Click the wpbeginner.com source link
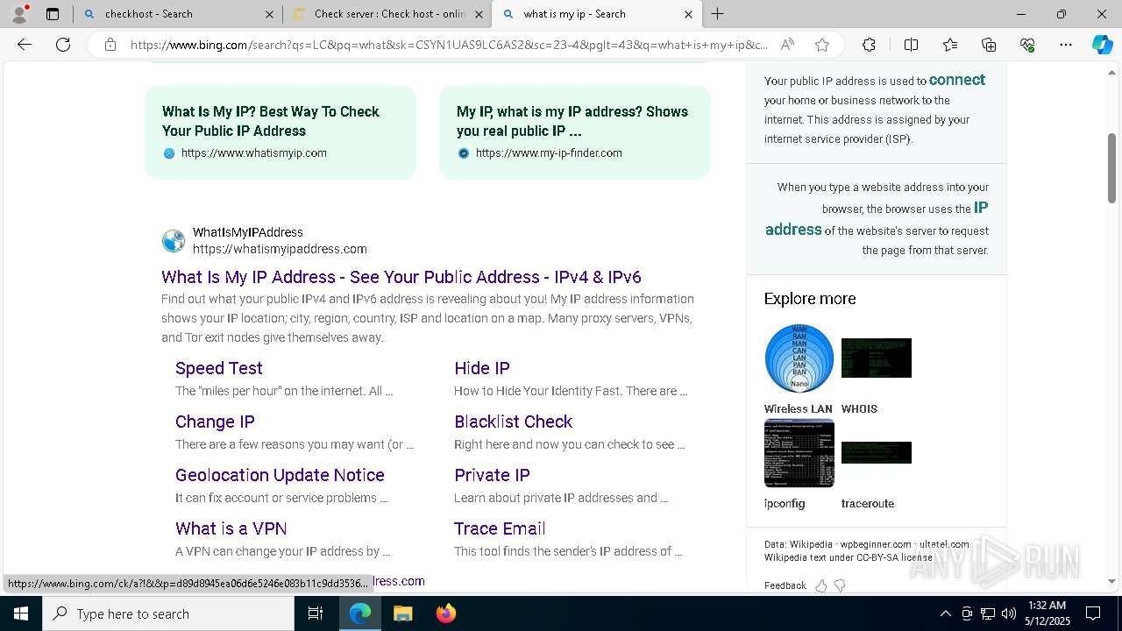The width and height of the screenshot is (1122, 631). coord(876,544)
